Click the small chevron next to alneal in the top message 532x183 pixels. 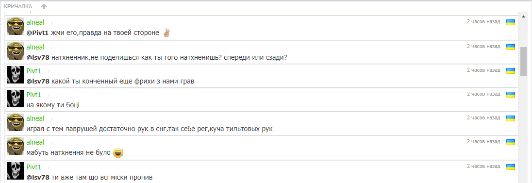coord(52,23)
